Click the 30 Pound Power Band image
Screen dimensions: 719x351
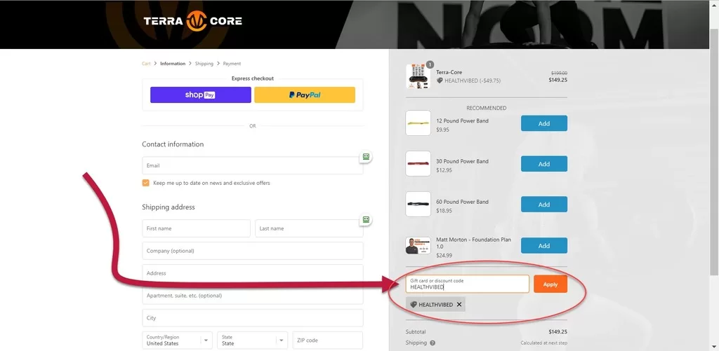(x=418, y=164)
